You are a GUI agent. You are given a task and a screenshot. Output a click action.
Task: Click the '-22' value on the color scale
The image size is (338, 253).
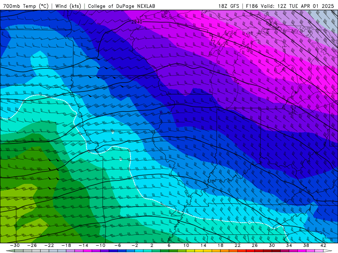(49, 245)
